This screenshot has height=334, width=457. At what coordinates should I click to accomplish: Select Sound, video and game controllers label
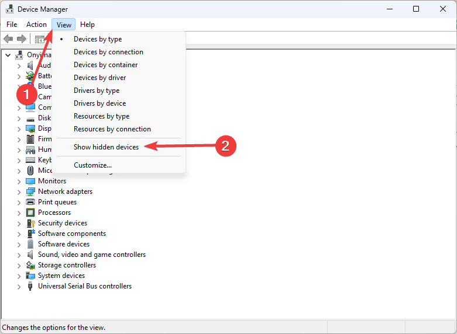[x=92, y=255]
